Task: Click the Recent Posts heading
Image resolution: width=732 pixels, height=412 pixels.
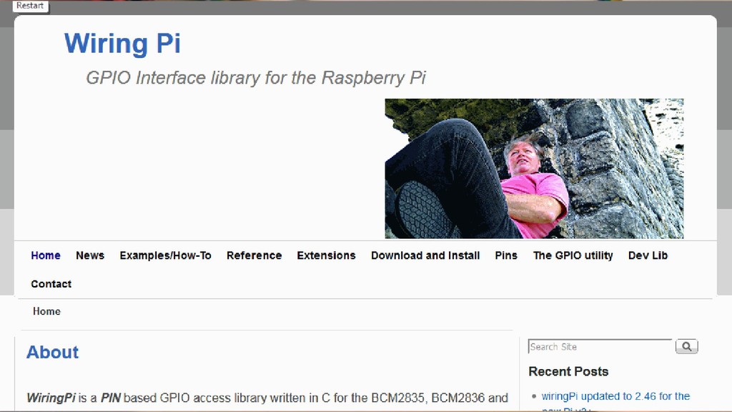Action: coord(568,371)
